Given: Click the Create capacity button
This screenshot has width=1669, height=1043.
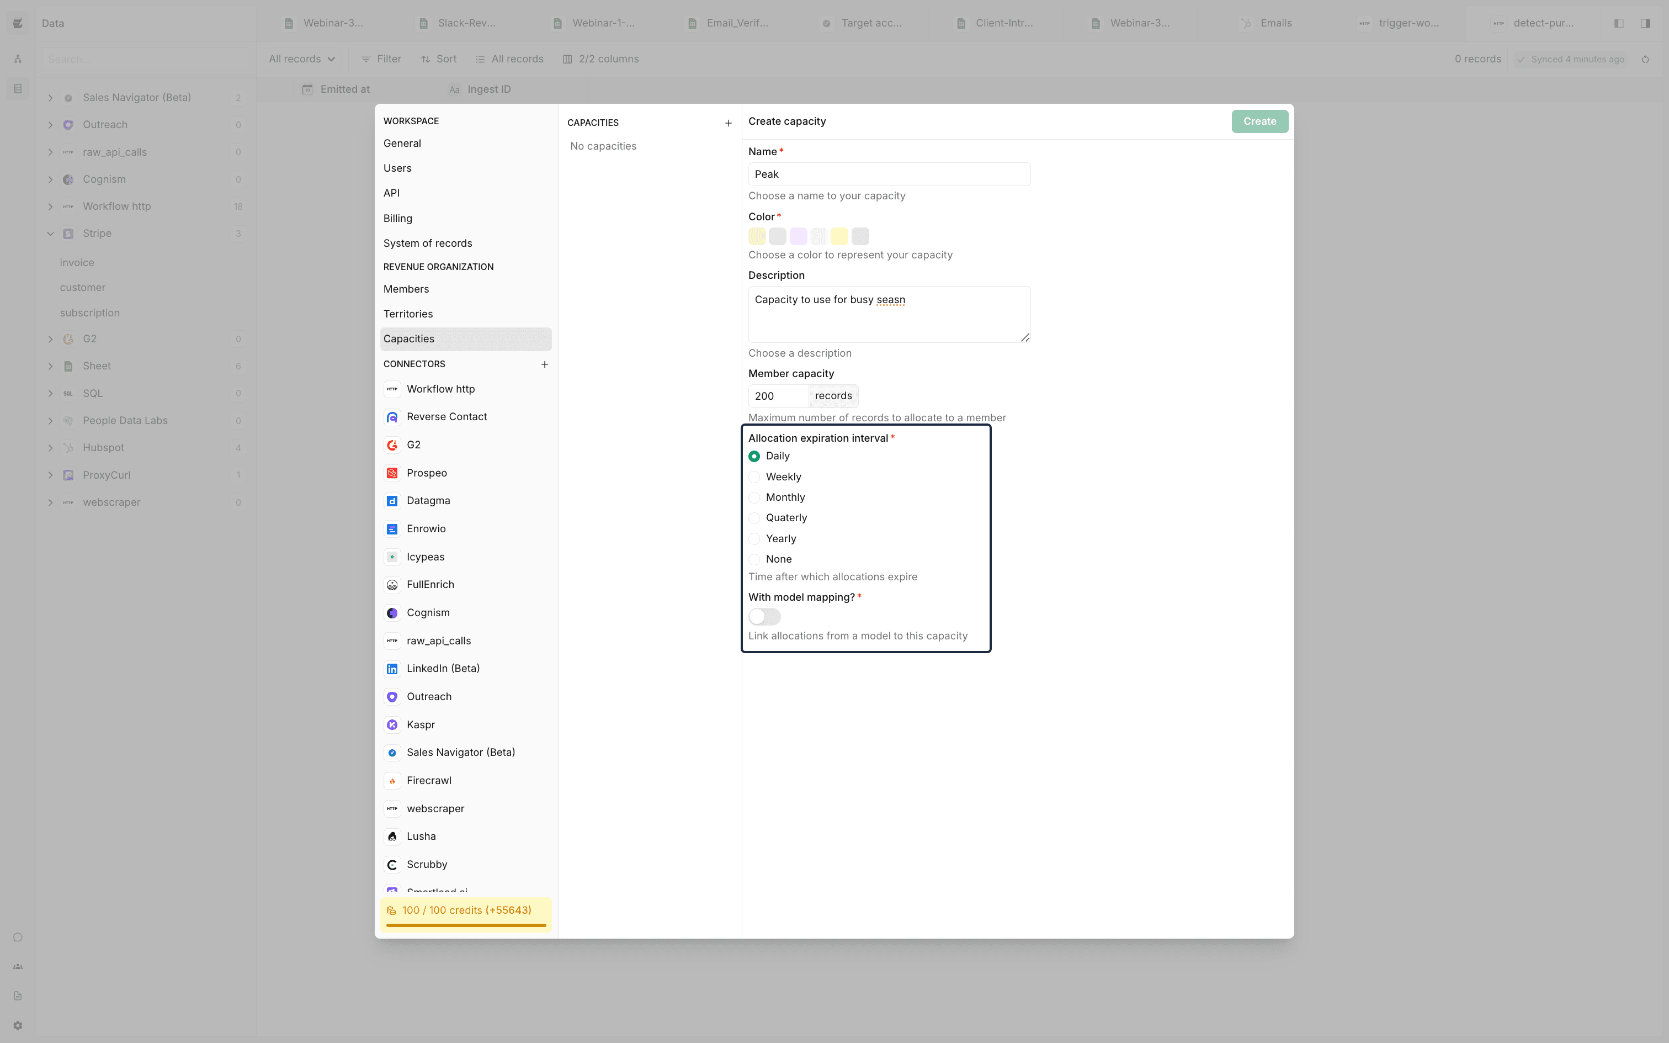Looking at the screenshot, I should click(x=1259, y=120).
